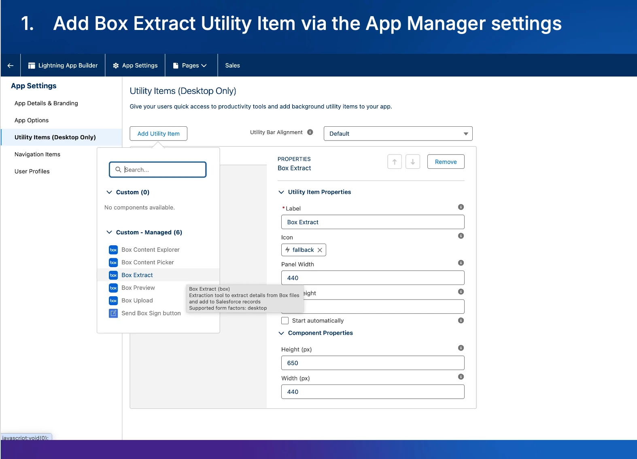This screenshot has width=637, height=459.
Task: Show info for Height (px)
Action: 461,348
